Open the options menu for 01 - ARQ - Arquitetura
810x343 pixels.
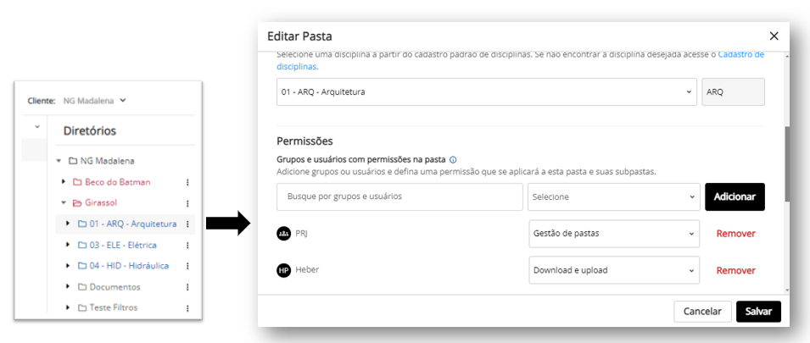click(x=187, y=224)
